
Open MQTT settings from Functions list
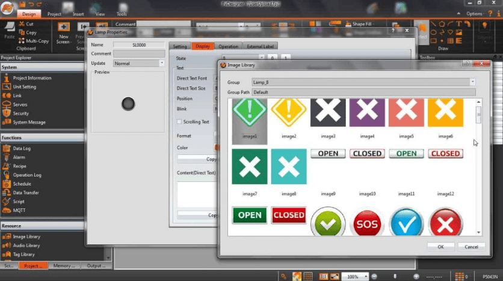(19, 210)
